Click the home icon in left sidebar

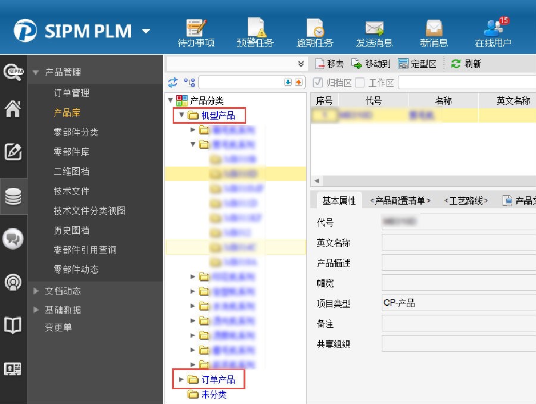13,109
